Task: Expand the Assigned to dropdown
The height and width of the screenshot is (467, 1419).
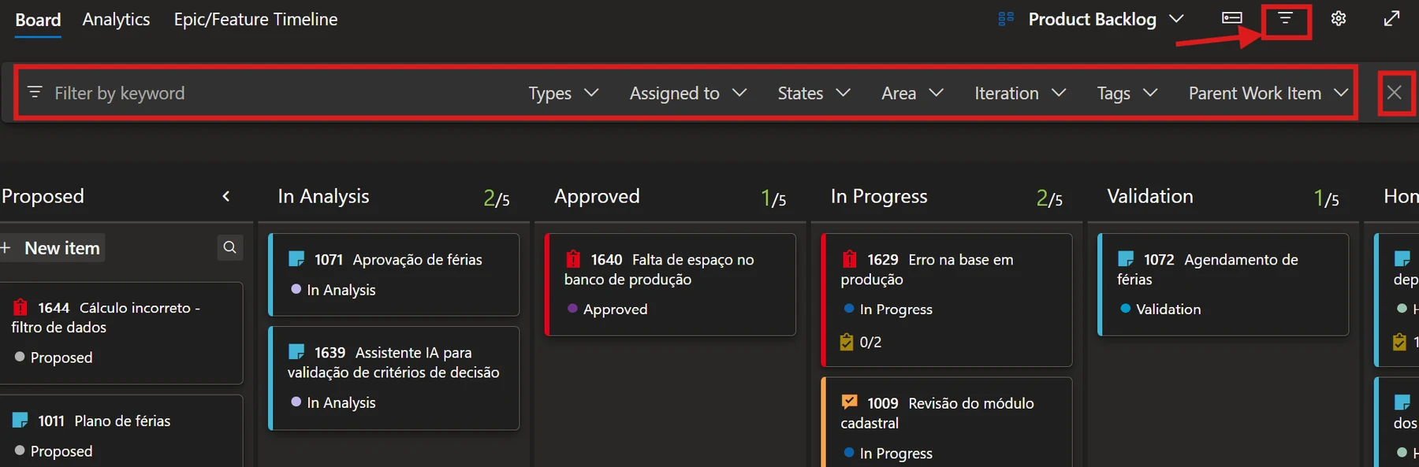Action: point(687,93)
